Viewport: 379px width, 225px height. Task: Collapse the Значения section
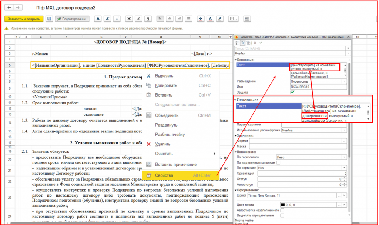point(236,135)
